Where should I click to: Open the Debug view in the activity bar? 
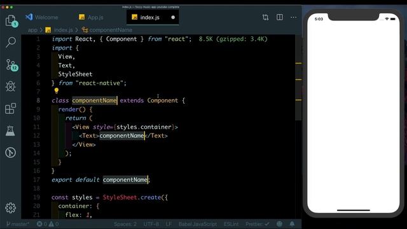(x=10, y=87)
